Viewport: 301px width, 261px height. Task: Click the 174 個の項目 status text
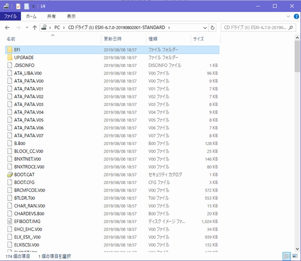(x=18, y=256)
